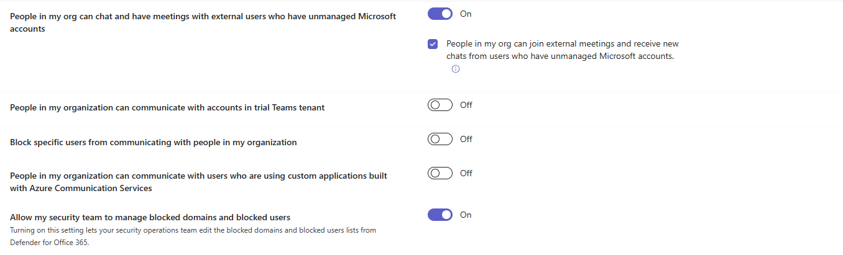Select the trial Teams tenant setting heading
Image resolution: width=843 pixels, height=255 pixels.
tap(167, 107)
